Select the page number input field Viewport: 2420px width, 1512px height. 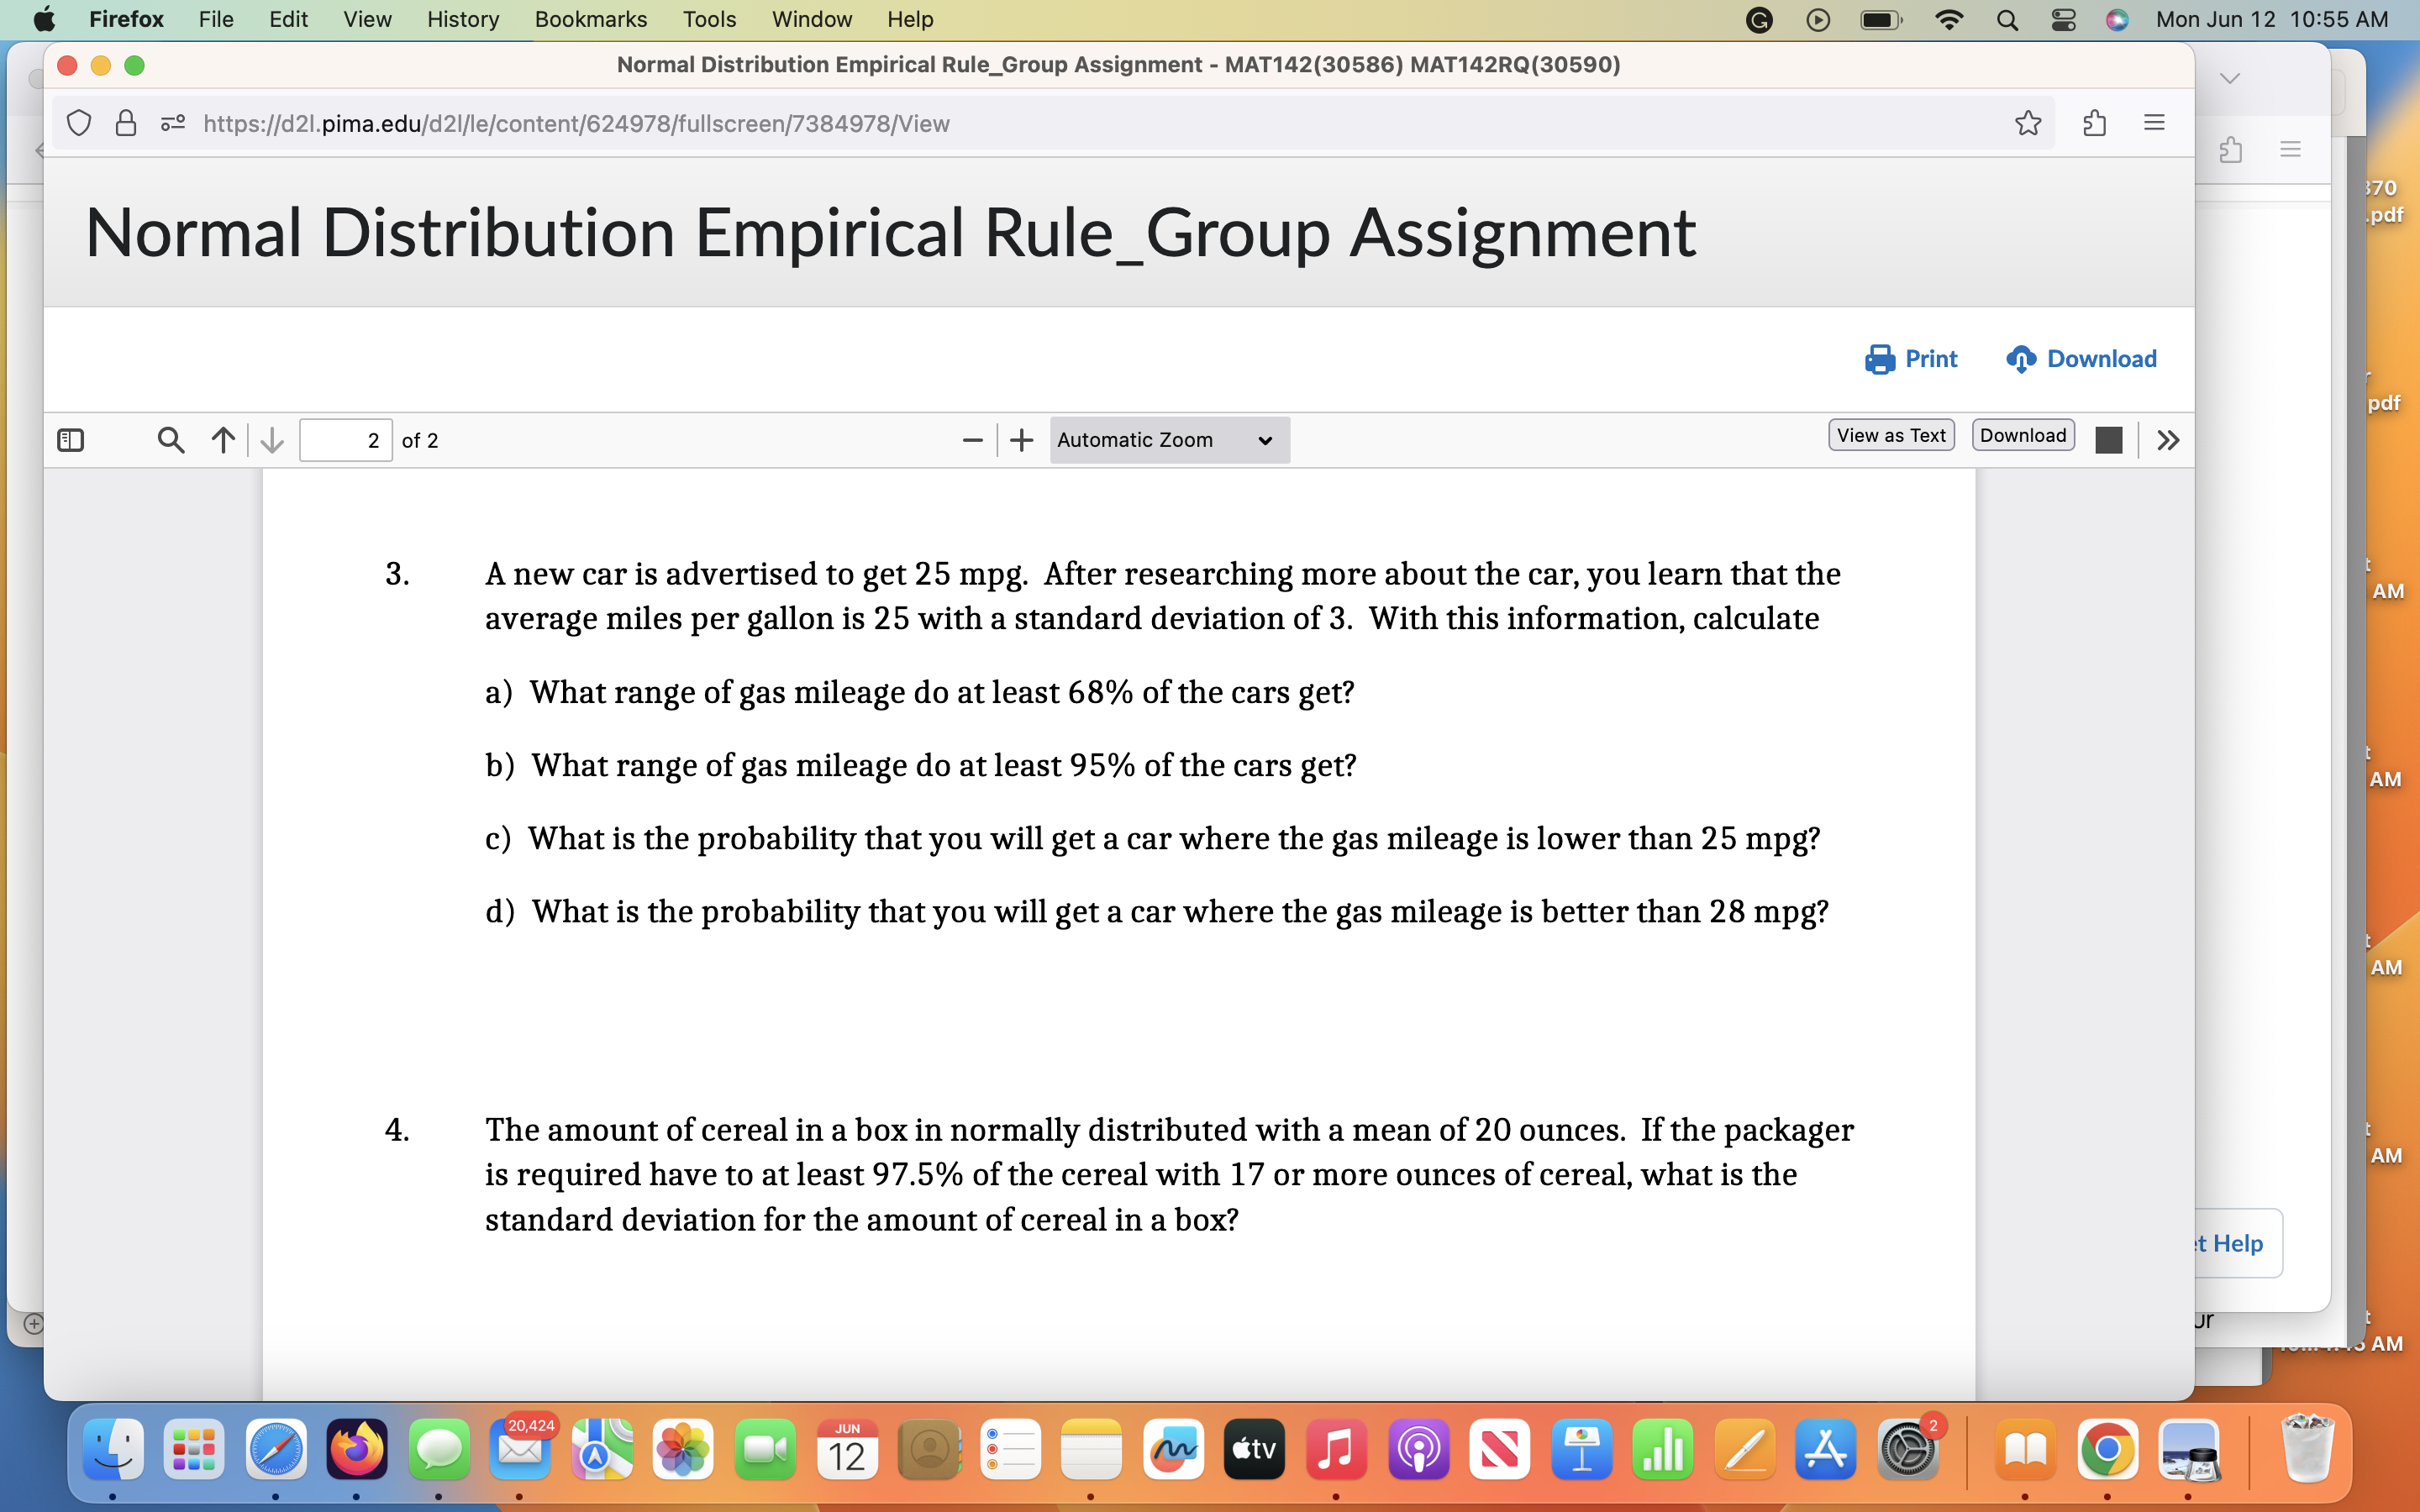tap(345, 440)
